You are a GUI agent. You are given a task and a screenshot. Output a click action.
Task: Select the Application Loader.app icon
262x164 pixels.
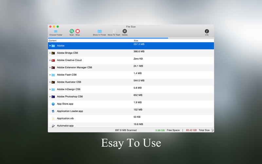click(53, 111)
